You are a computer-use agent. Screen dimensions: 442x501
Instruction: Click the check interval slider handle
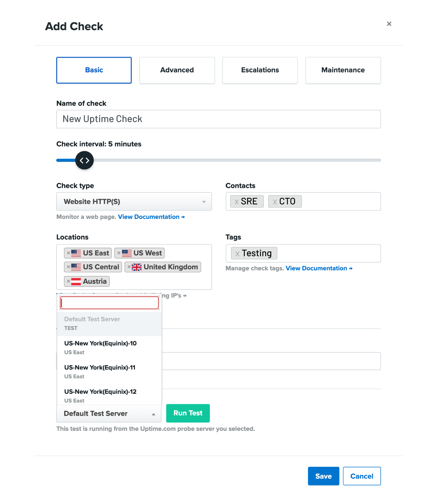click(x=84, y=160)
